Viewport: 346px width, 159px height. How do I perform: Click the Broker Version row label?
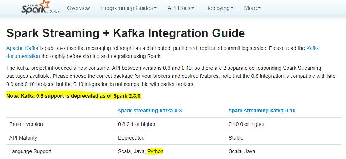[x=26, y=124]
